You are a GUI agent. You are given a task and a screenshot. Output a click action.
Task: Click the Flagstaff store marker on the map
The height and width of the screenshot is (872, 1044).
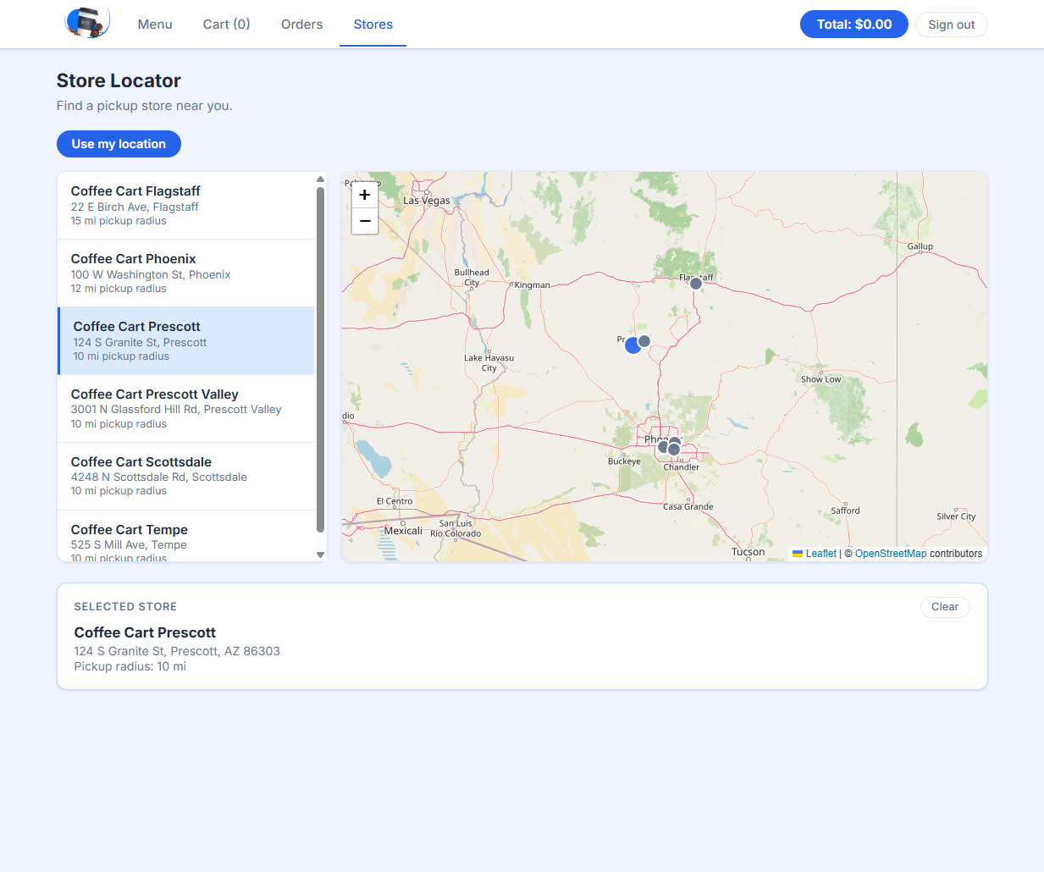695,283
